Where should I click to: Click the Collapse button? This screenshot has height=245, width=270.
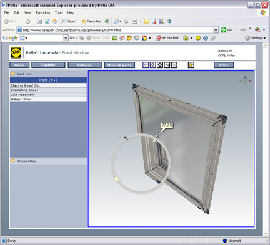(84, 65)
